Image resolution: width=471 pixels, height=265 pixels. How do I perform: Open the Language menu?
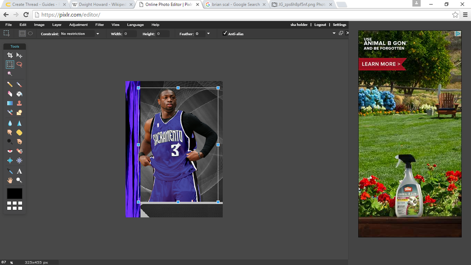(135, 25)
